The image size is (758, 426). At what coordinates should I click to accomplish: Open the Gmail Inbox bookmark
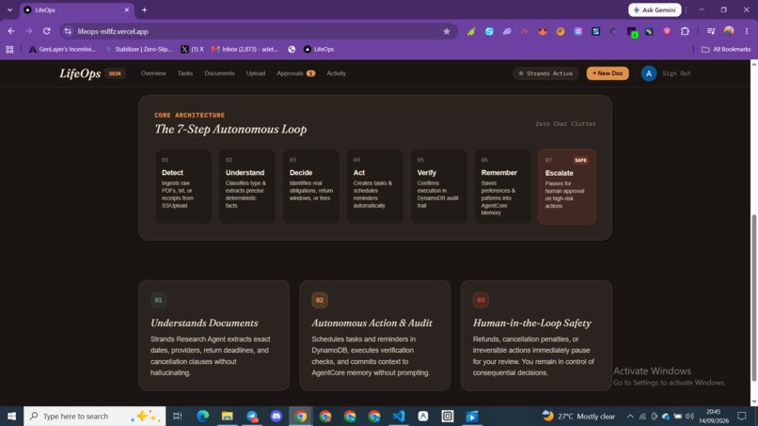(x=245, y=49)
